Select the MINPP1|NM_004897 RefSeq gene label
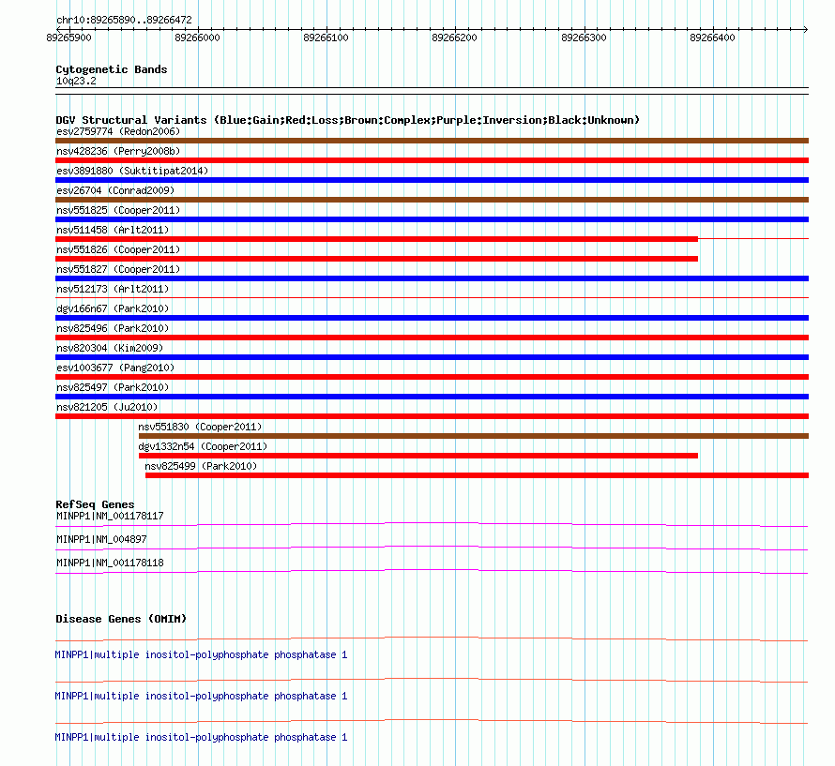835x766 pixels. click(x=101, y=539)
